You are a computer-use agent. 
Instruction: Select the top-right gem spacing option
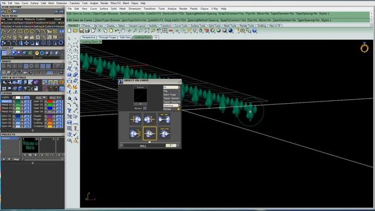click(164, 119)
